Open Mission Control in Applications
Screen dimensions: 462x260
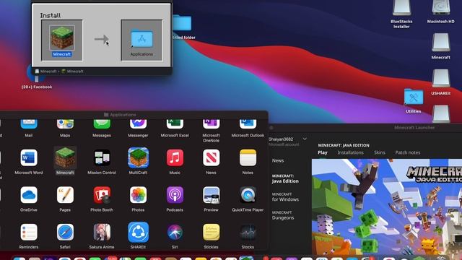(102, 157)
